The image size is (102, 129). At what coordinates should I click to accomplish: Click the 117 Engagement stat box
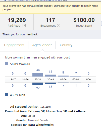[x=50, y=22]
